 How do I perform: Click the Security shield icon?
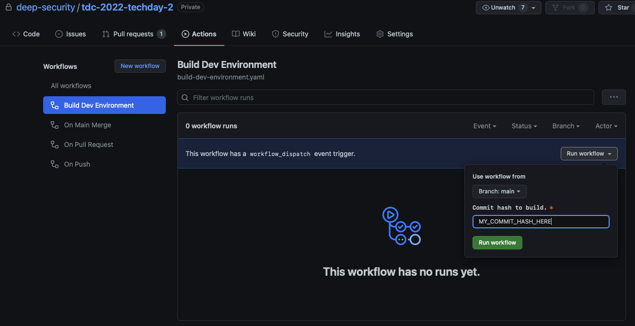coord(276,34)
